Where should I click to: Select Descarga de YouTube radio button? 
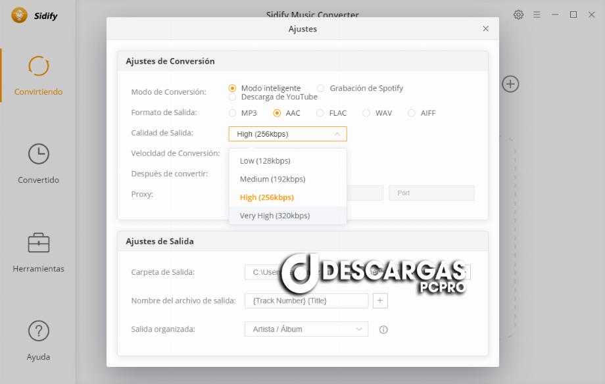tap(232, 97)
